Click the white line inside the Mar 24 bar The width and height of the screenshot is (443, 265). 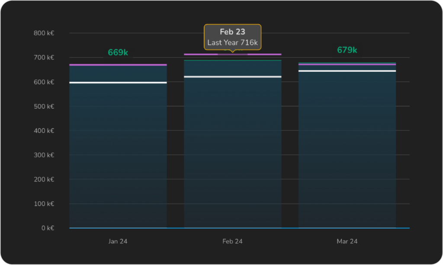(347, 70)
